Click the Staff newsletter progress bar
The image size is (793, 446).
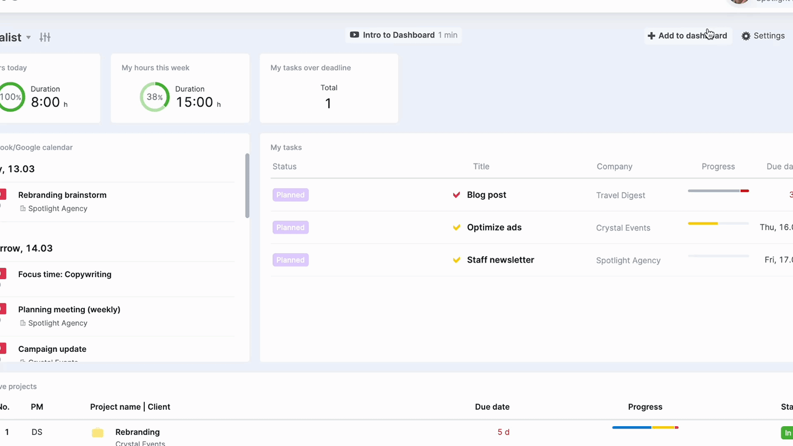(x=718, y=256)
